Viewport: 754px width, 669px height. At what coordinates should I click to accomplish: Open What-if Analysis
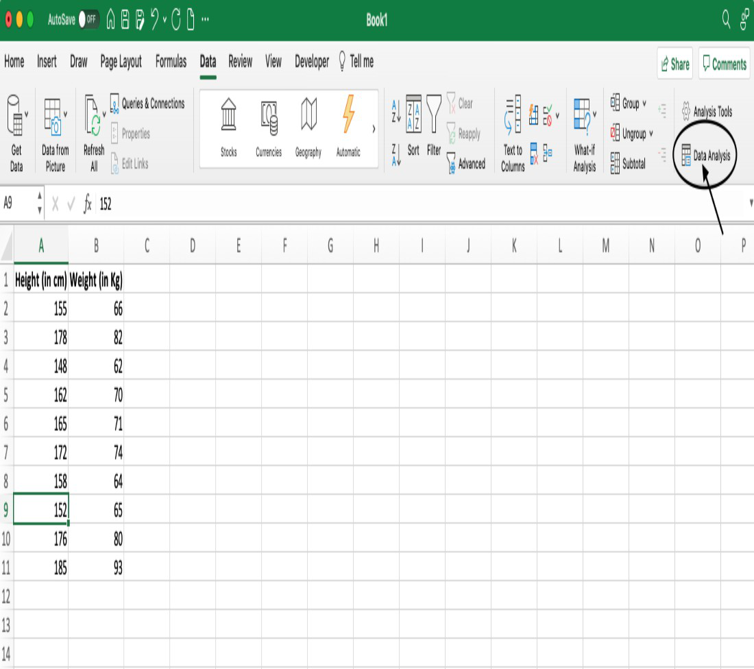pos(584,134)
